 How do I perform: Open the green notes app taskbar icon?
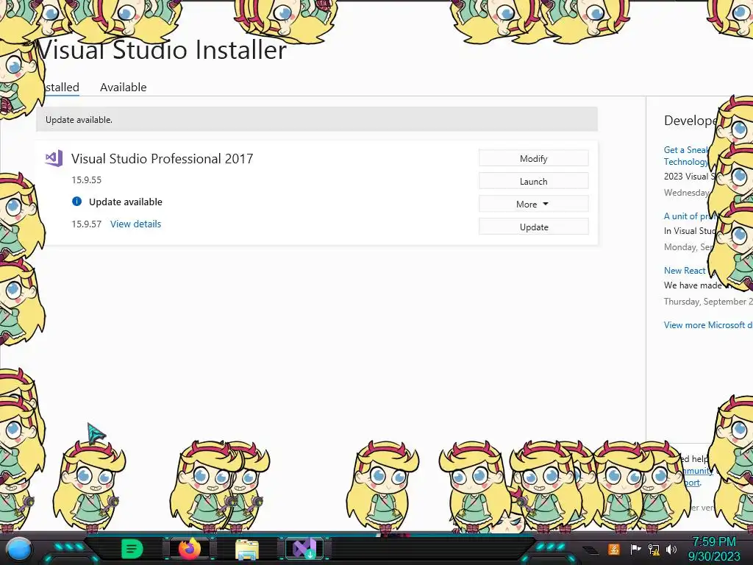tap(132, 549)
